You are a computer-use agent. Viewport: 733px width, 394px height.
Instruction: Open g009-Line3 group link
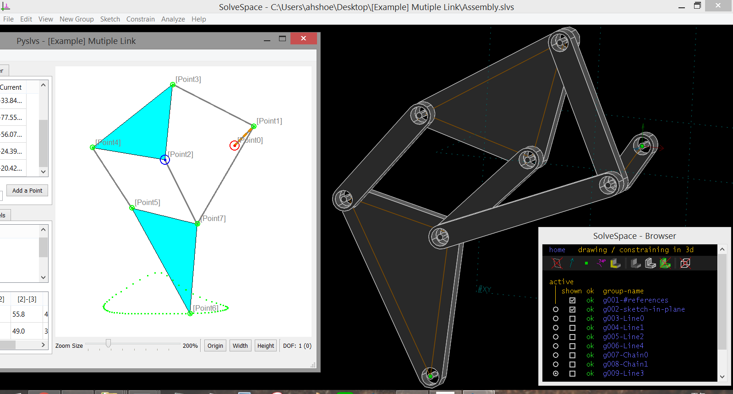[623, 373]
